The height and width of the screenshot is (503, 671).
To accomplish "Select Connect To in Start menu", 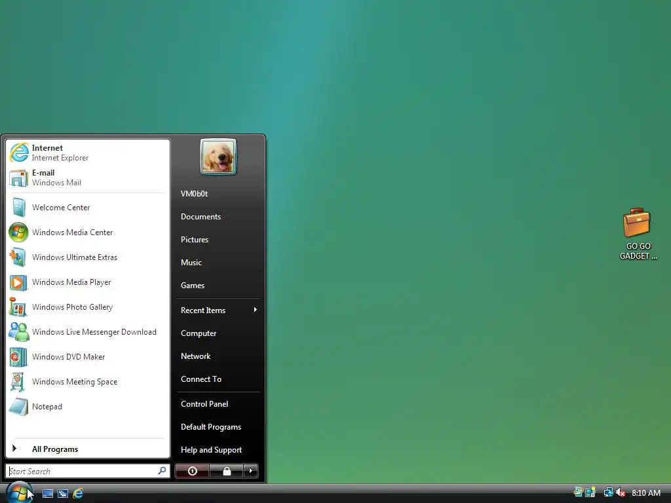I will [x=201, y=379].
